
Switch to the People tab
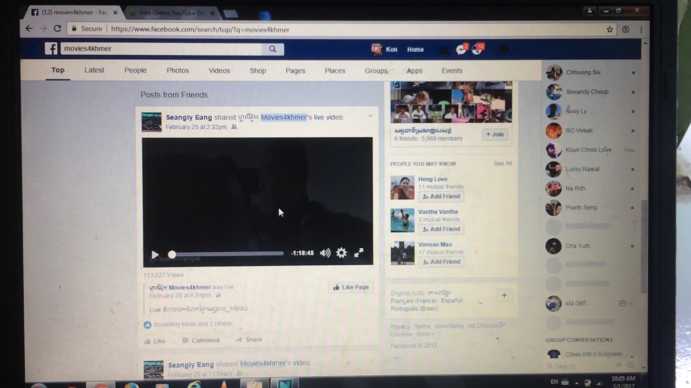(136, 70)
